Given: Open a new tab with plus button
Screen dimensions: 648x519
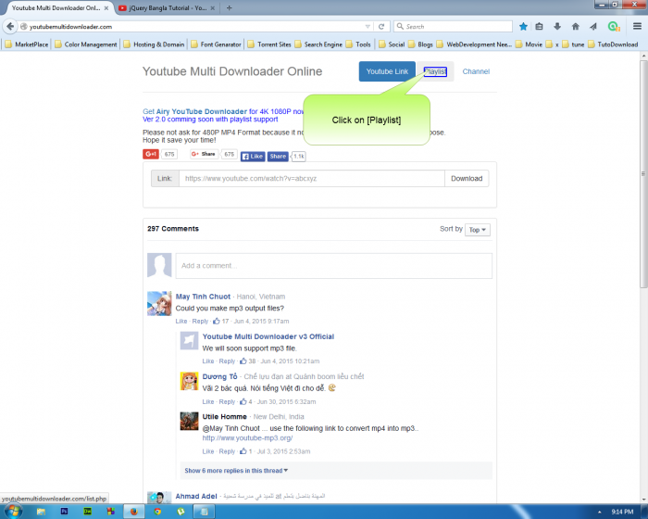Looking at the screenshot, I should [229, 7].
